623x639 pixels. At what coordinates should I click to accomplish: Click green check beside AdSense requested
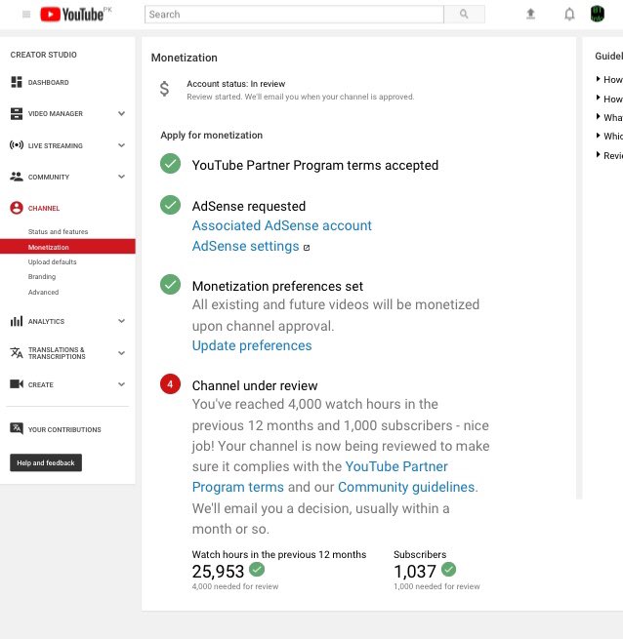click(x=170, y=205)
